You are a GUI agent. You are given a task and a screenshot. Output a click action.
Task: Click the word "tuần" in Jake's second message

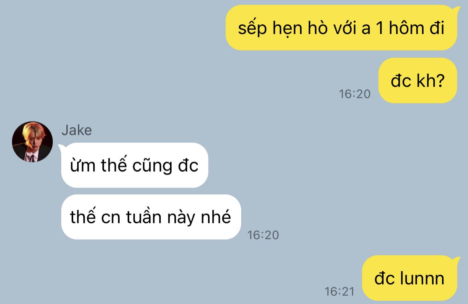[x=144, y=216]
